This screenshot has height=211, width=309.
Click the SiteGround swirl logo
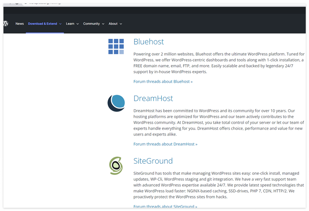coord(116,166)
